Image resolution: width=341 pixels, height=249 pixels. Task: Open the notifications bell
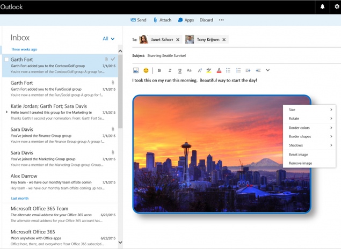[322, 7]
